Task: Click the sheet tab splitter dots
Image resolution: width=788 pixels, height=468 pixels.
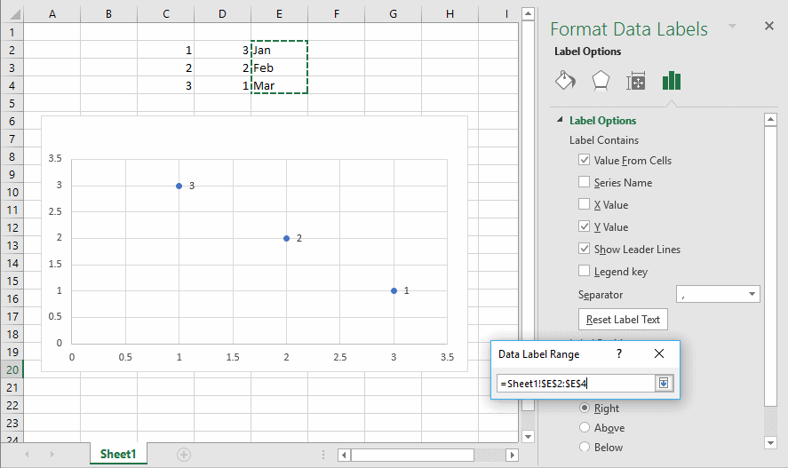Action: 323,455
